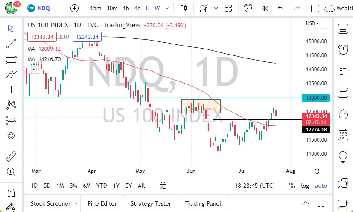
Task: Select the Text tool in left toolbar
Action: 11,89
